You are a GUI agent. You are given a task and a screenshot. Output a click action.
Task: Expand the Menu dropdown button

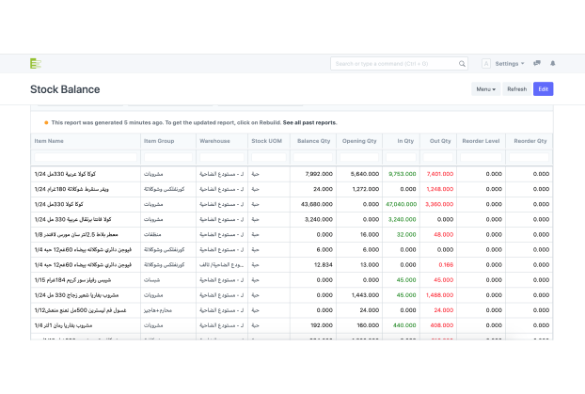pos(485,89)
